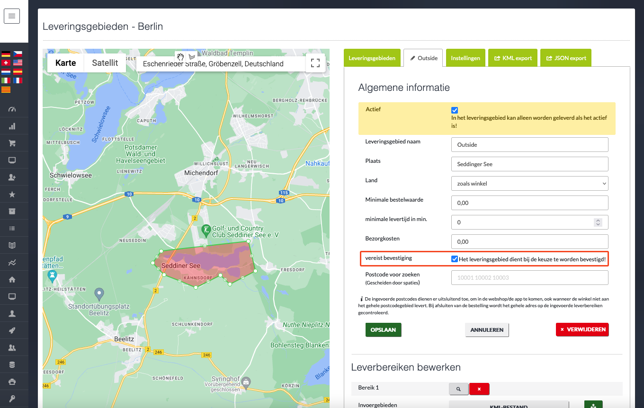Screen dimensions: 644x408
Task: Open the JSON export tab
Action: coord(566,58)
